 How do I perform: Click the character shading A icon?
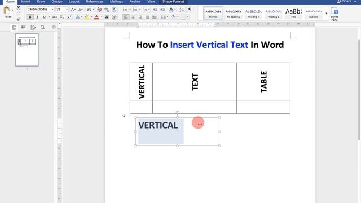click(107, 17)
